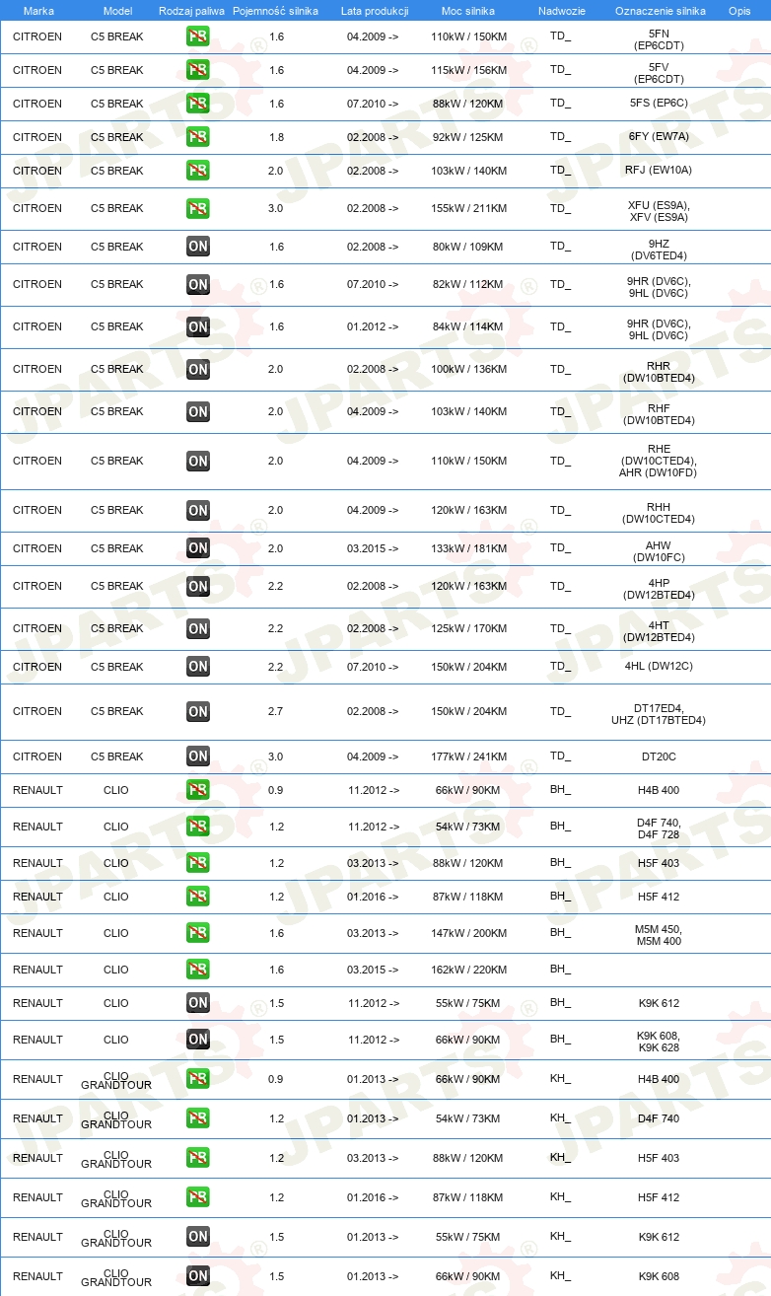Click the 4HL (DW12C) engine code
The image size is (771, 1296).
pyautogui.click(x=659, y=667)
